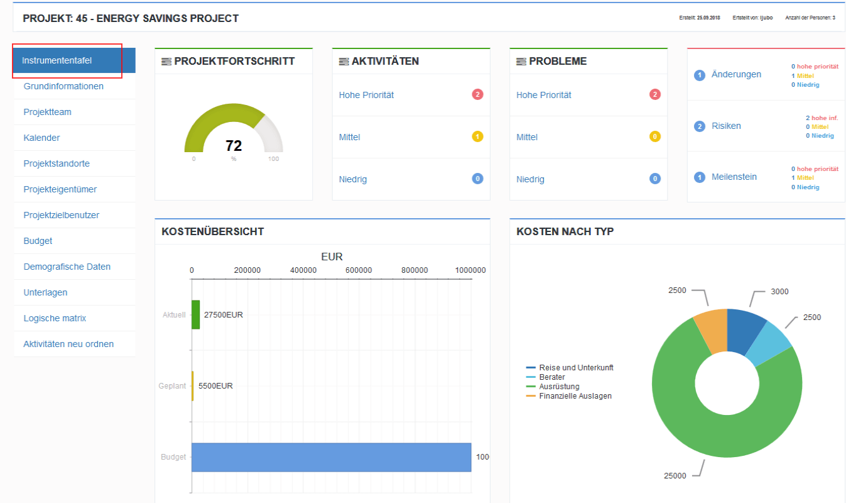The width and height of the screenshot is (846, 503).
Task: Click the yellow Geplant cost bar
Action: 192,385
